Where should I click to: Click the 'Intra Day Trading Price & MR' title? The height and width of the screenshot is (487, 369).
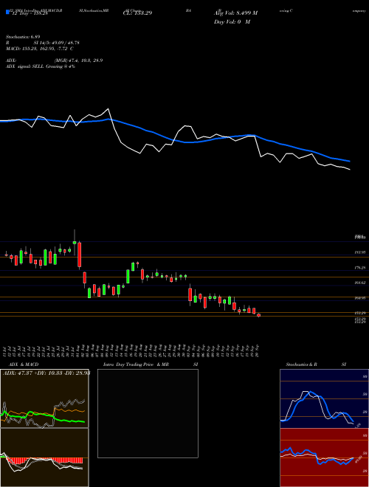click(x=136, y=365)
